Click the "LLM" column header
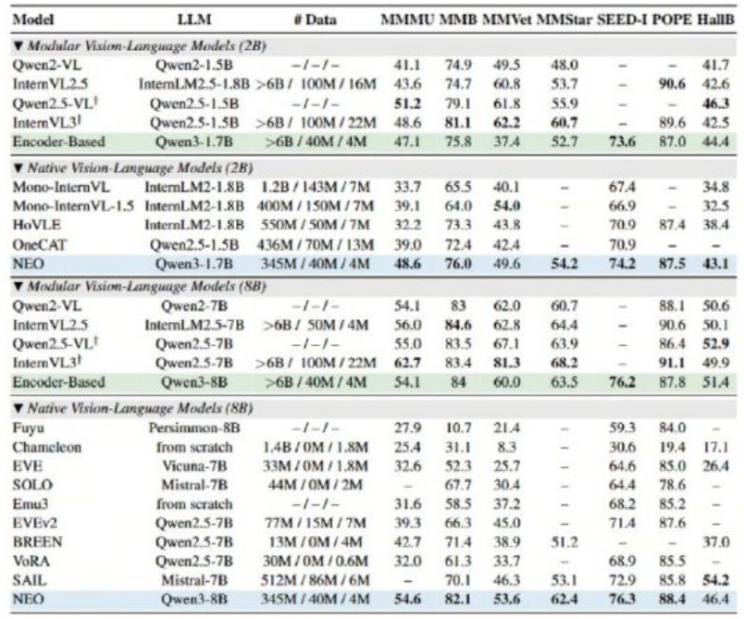The width and height of the screenshot is (744, 619). coord(194,20)
